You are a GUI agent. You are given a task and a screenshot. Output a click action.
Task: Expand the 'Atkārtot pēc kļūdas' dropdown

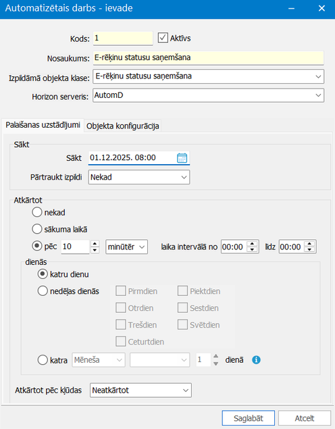coord(140,390)
